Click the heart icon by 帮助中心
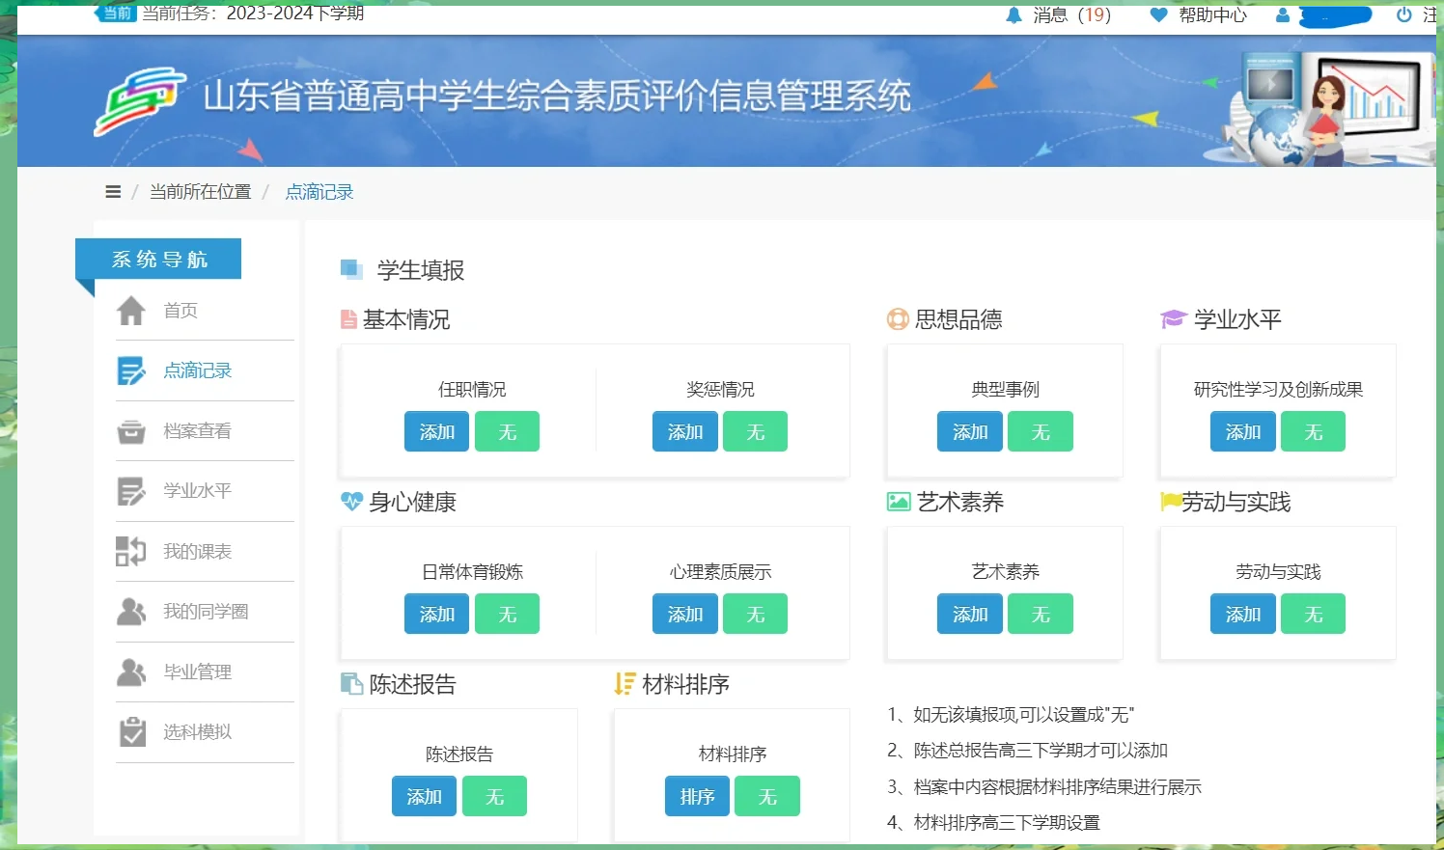Viewport: 1444px width, 850px height. (x=1158, y=15)
